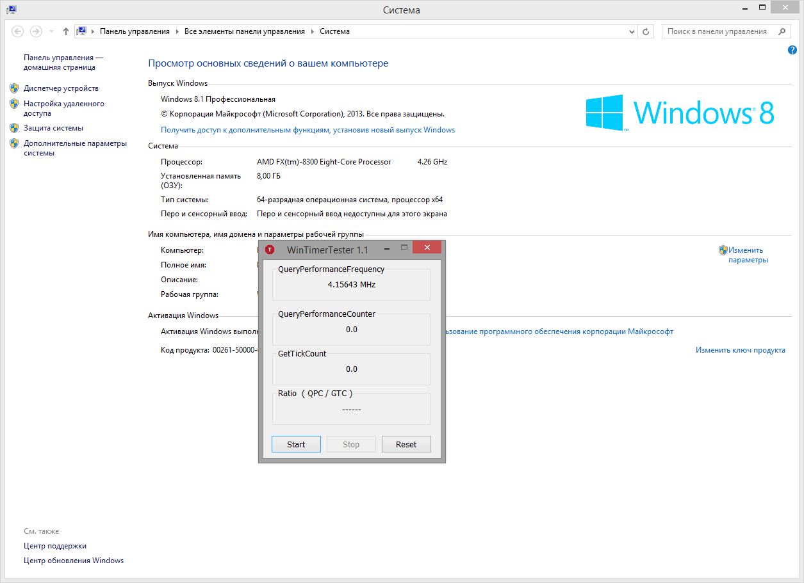The width and height of the screenshot is (804, 583).
Task: Close the WinTimerTester window
Action: point(427,247)
